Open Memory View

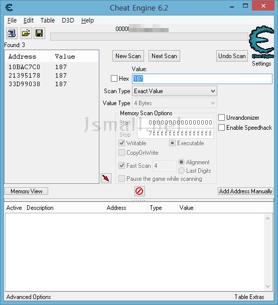(26, 191)
